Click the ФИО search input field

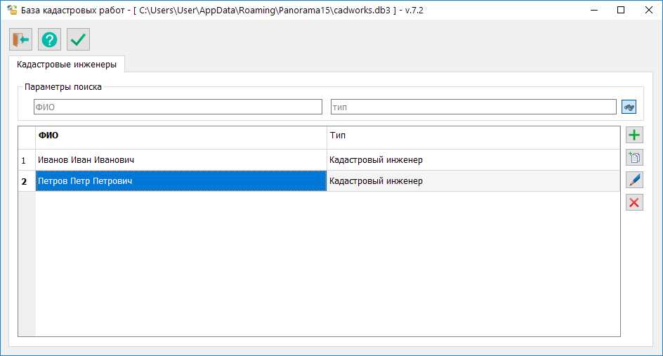(179, 107)
